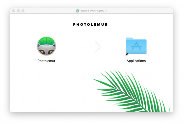Close the Install Photolemur window
This screenshot has height=124, width=183.
(x=13, y=11)
